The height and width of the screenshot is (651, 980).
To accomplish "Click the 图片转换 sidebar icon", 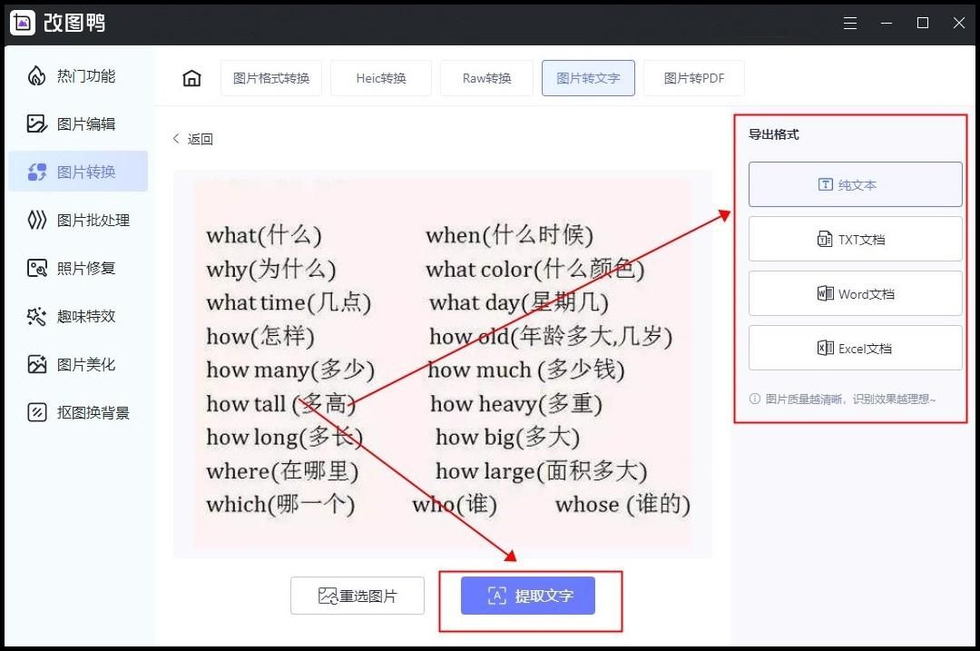I will [37, 172].
